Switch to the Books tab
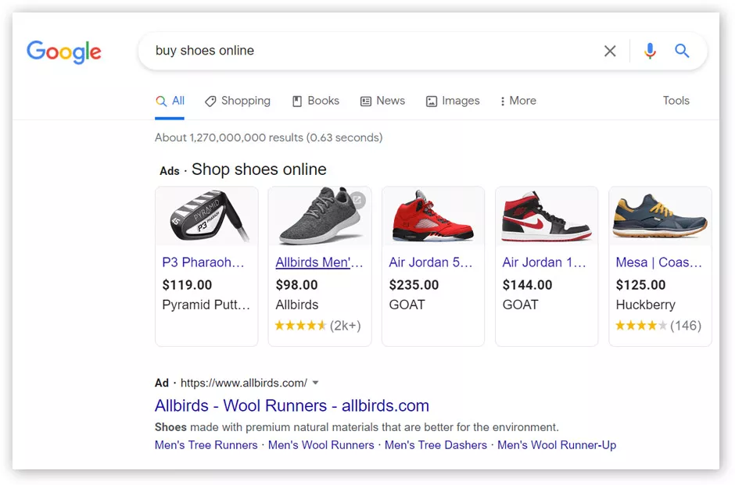Screen dimensions: 735x485 [x=315, y=101]
